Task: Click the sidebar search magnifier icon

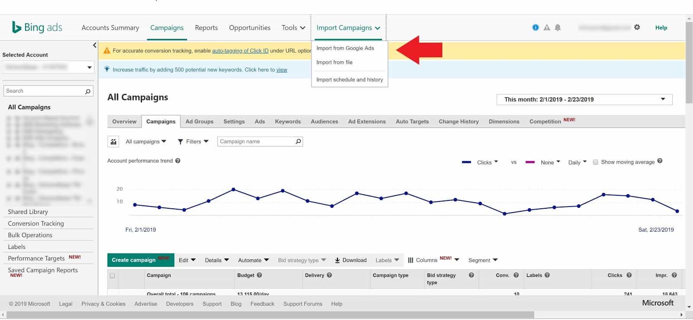Action: point(88,91)
